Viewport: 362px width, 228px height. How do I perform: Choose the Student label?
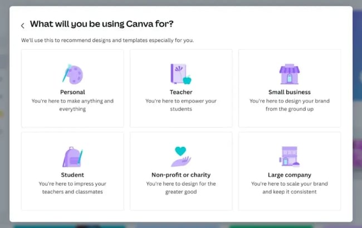click(x=72, y=175)
